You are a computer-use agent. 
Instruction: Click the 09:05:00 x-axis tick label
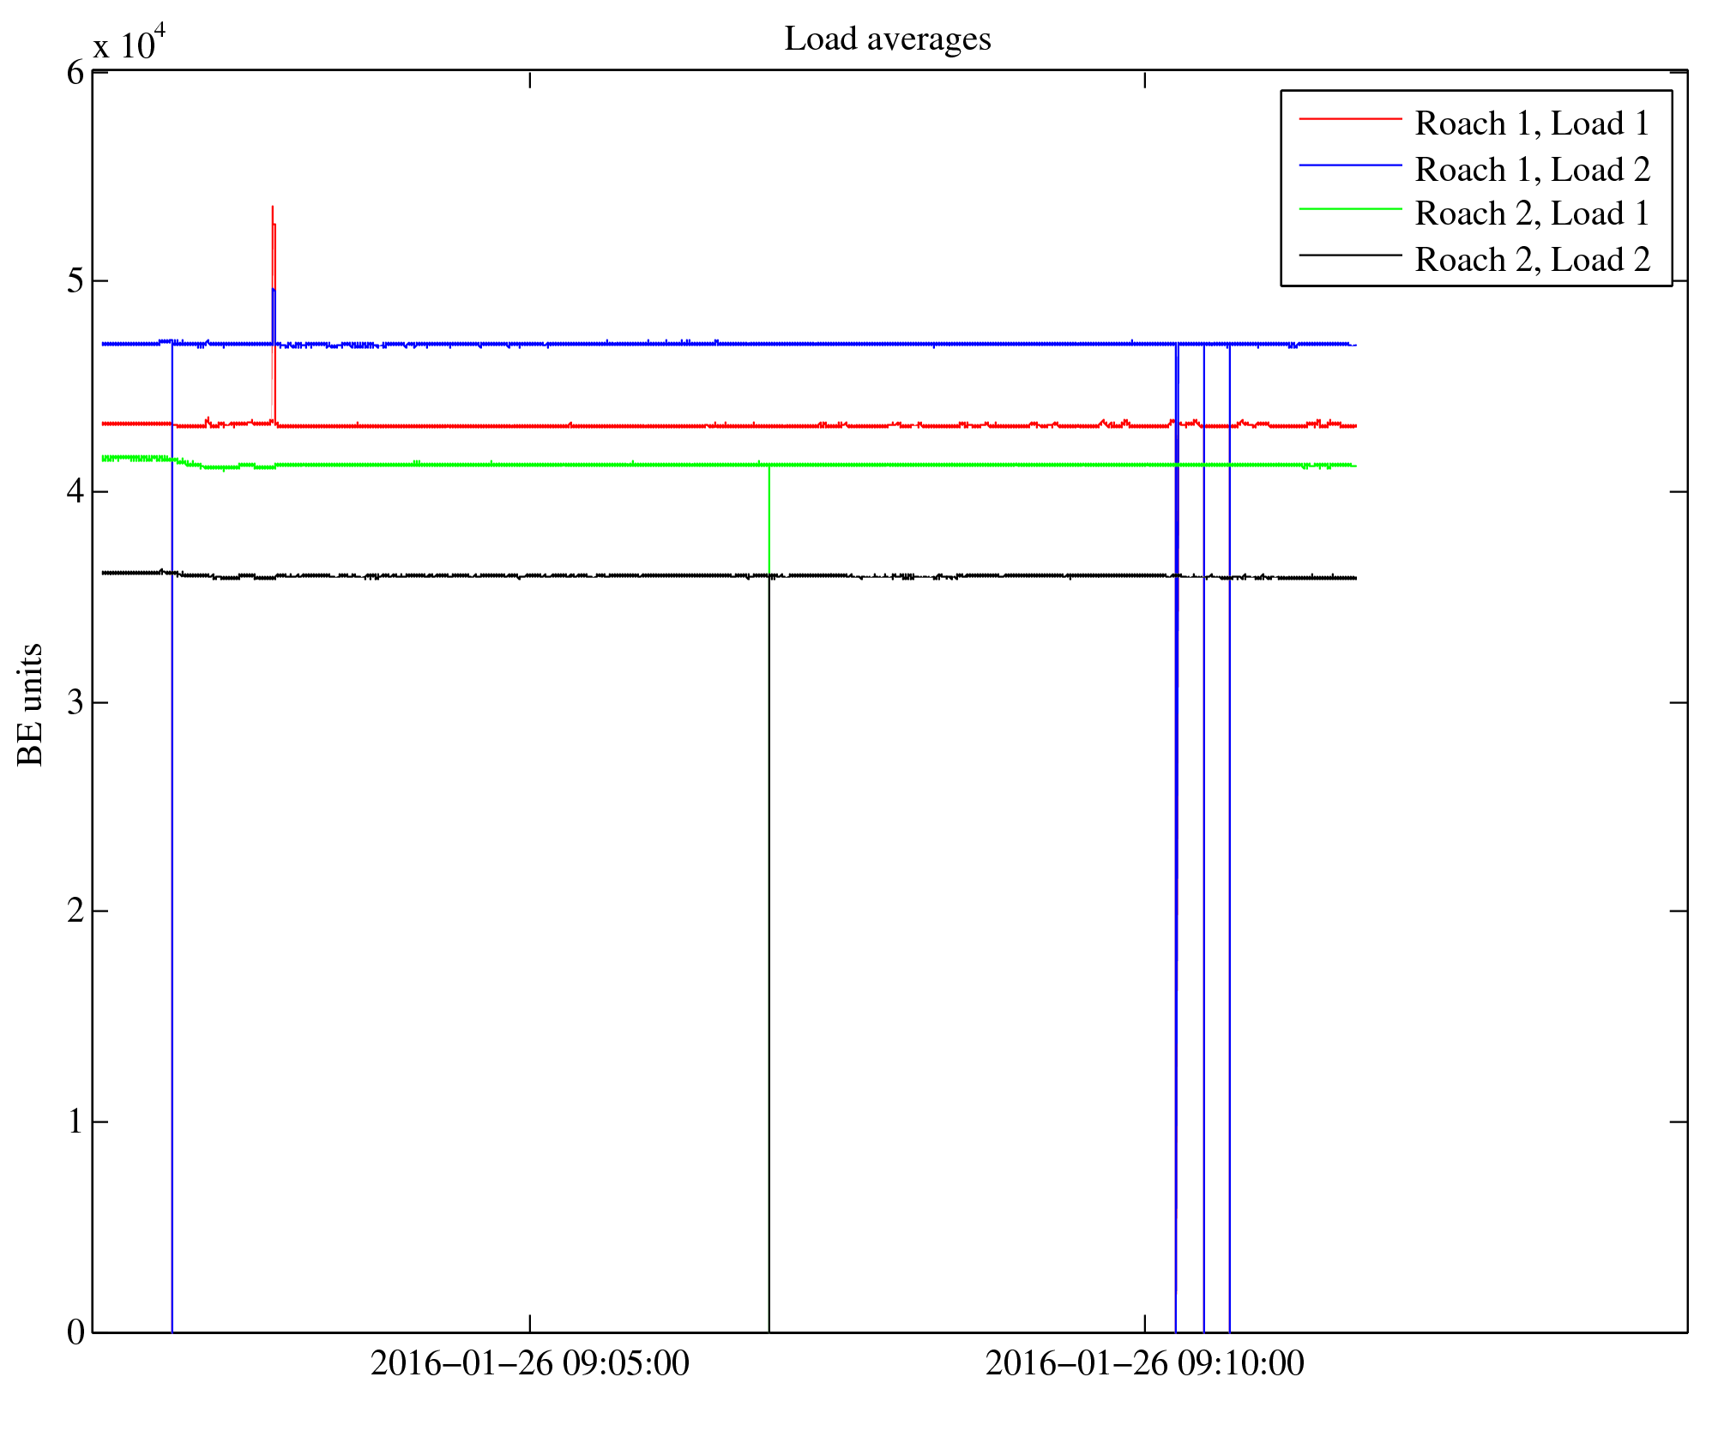(x=529, y=1363)
